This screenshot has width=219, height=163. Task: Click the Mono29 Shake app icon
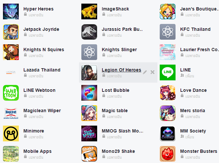pos(89,154)
